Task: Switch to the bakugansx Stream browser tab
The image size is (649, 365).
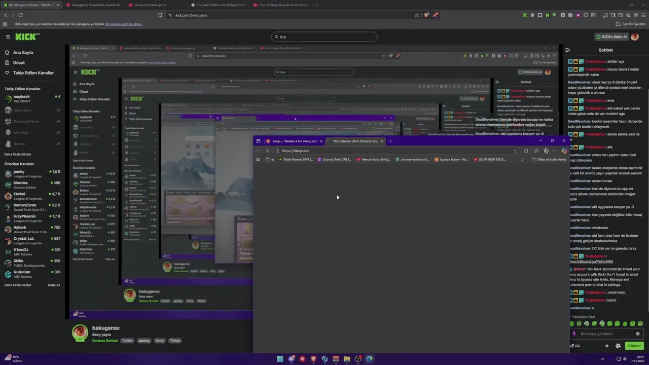Action: point(31,5)
